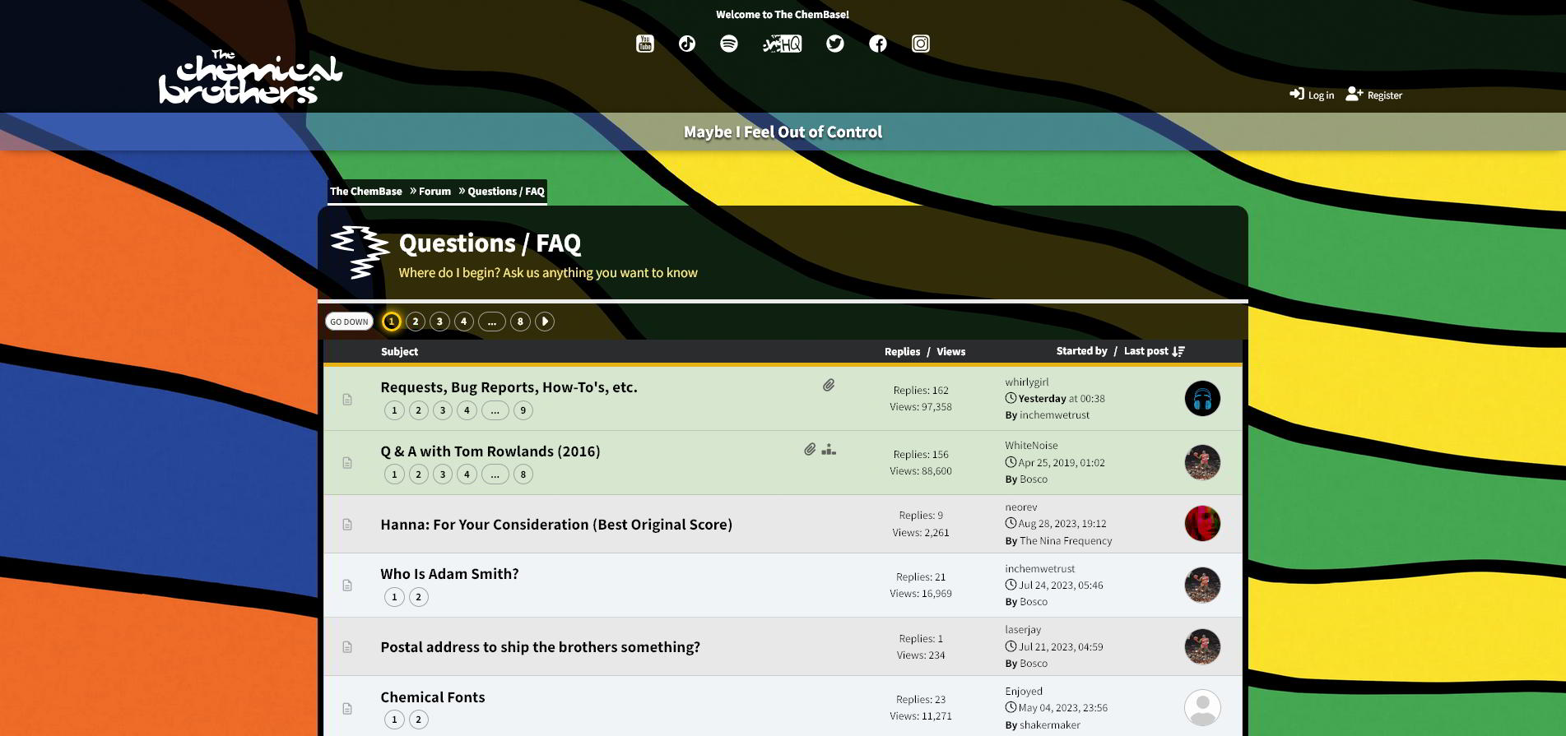Image resolution: width=1566 pixels, height=736 pixels.
Task: Select The ChemBase breadcrumb item
Action: coord(366,192)
